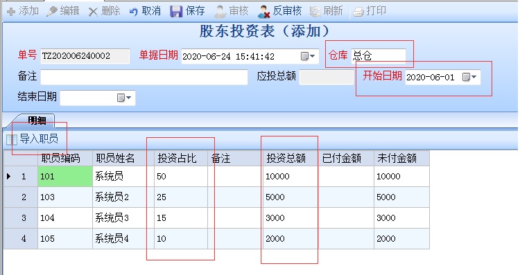Click into the 备注 input field
Viewport: 520px width, 275px height.
tap(144, 77)
